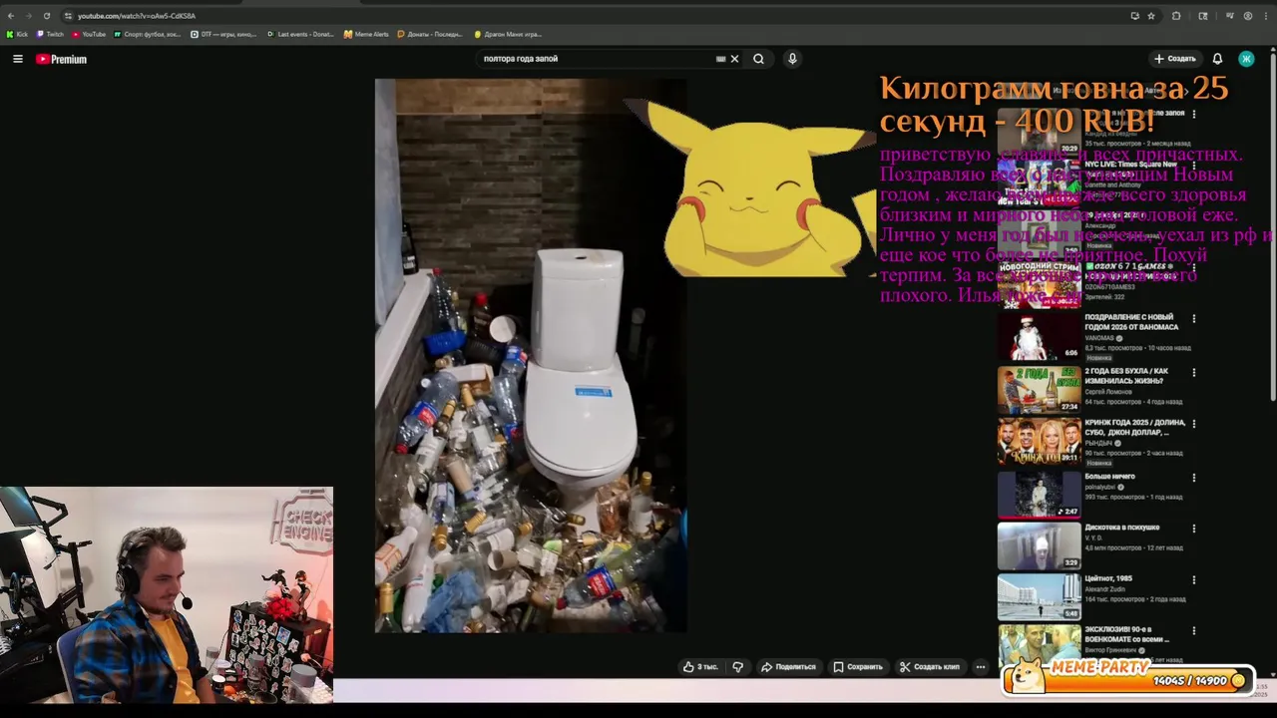Open the browser extensions puzzle icon

pos(1176,16)
